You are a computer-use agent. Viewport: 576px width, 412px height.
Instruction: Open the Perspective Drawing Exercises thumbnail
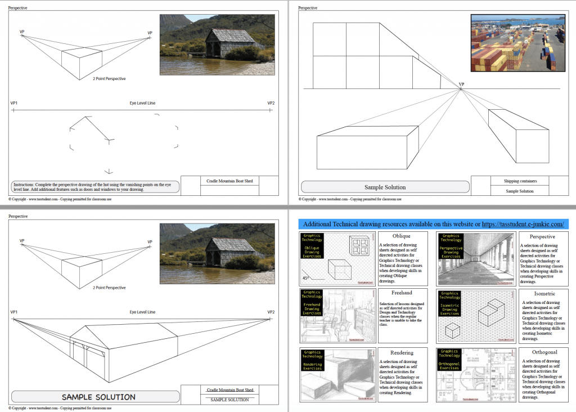(x=476, y=257)
